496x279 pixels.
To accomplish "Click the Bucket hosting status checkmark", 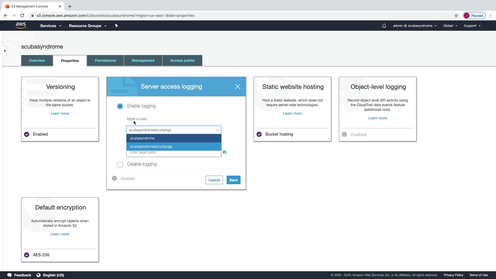I will tap(259, 134).
